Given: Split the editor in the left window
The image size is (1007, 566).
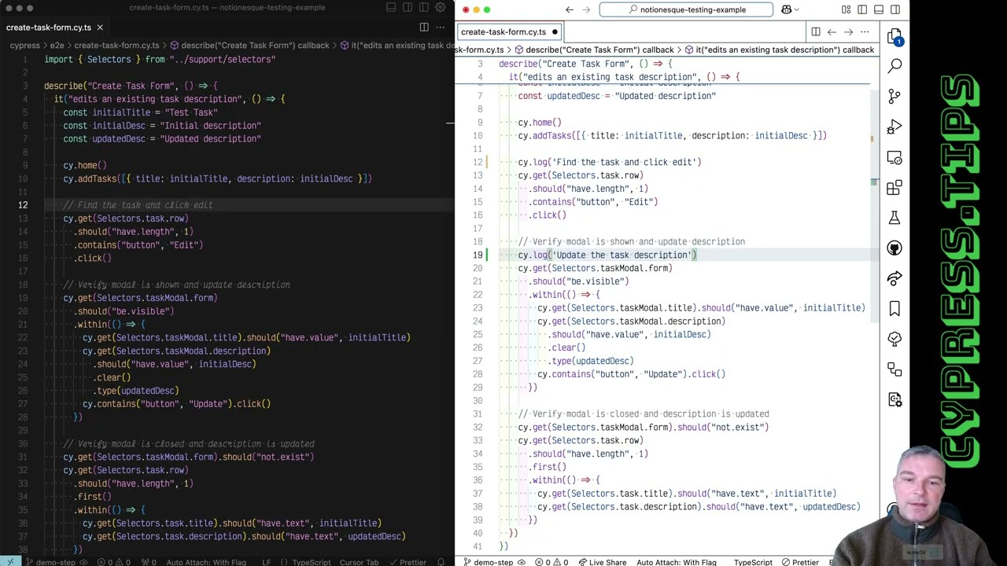Looking at the screenshot, I should 424,27.
